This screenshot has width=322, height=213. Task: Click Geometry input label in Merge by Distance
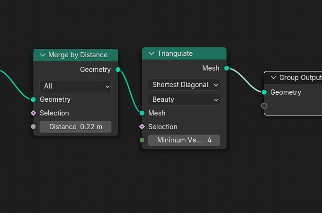[x=55, y=99]
